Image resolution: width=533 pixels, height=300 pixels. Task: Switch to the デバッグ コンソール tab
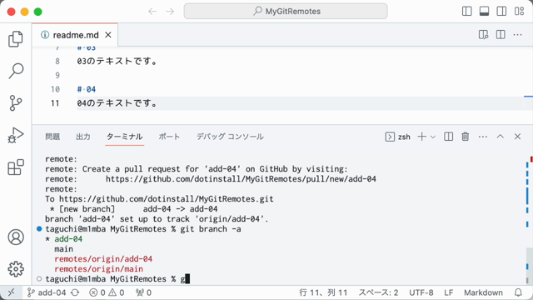coord(230,137)
